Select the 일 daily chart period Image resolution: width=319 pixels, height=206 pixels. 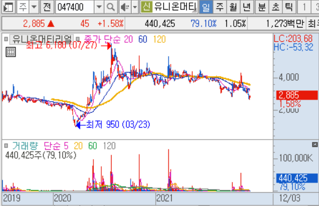coord(206,7)
